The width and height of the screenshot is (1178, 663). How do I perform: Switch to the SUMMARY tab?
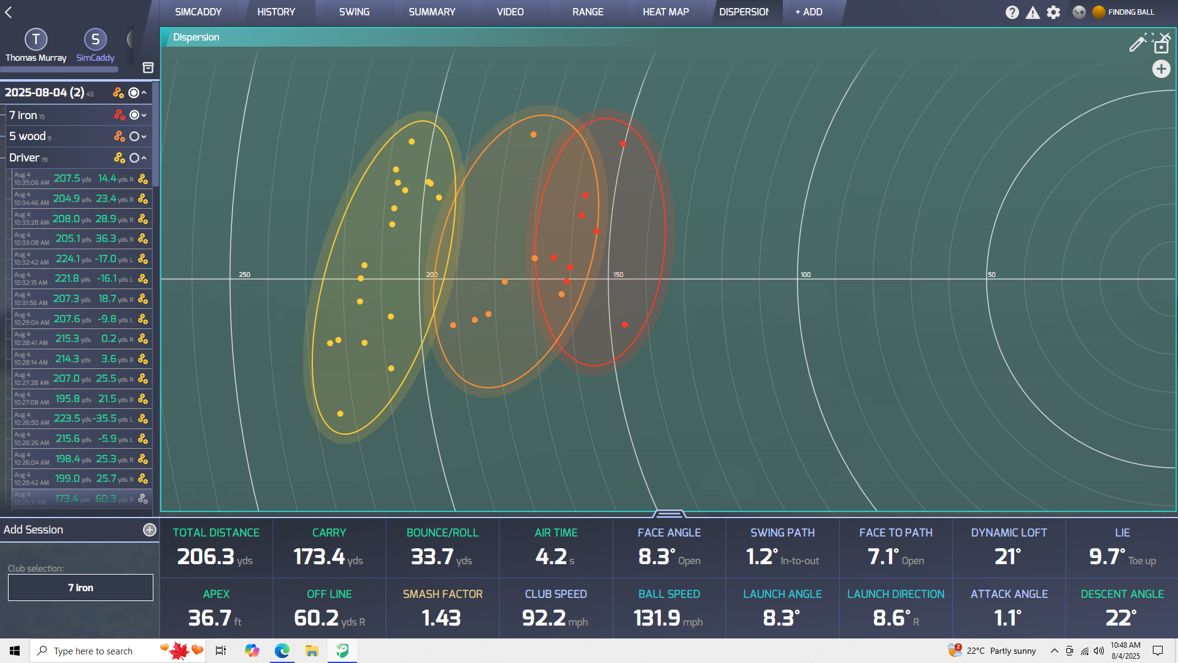point(432,12)
